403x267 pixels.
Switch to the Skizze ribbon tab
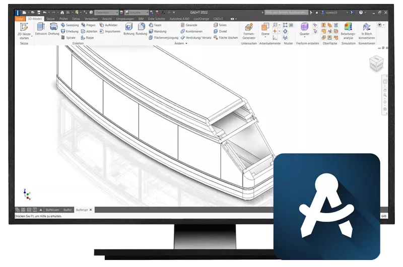click(x=50, y=19)
